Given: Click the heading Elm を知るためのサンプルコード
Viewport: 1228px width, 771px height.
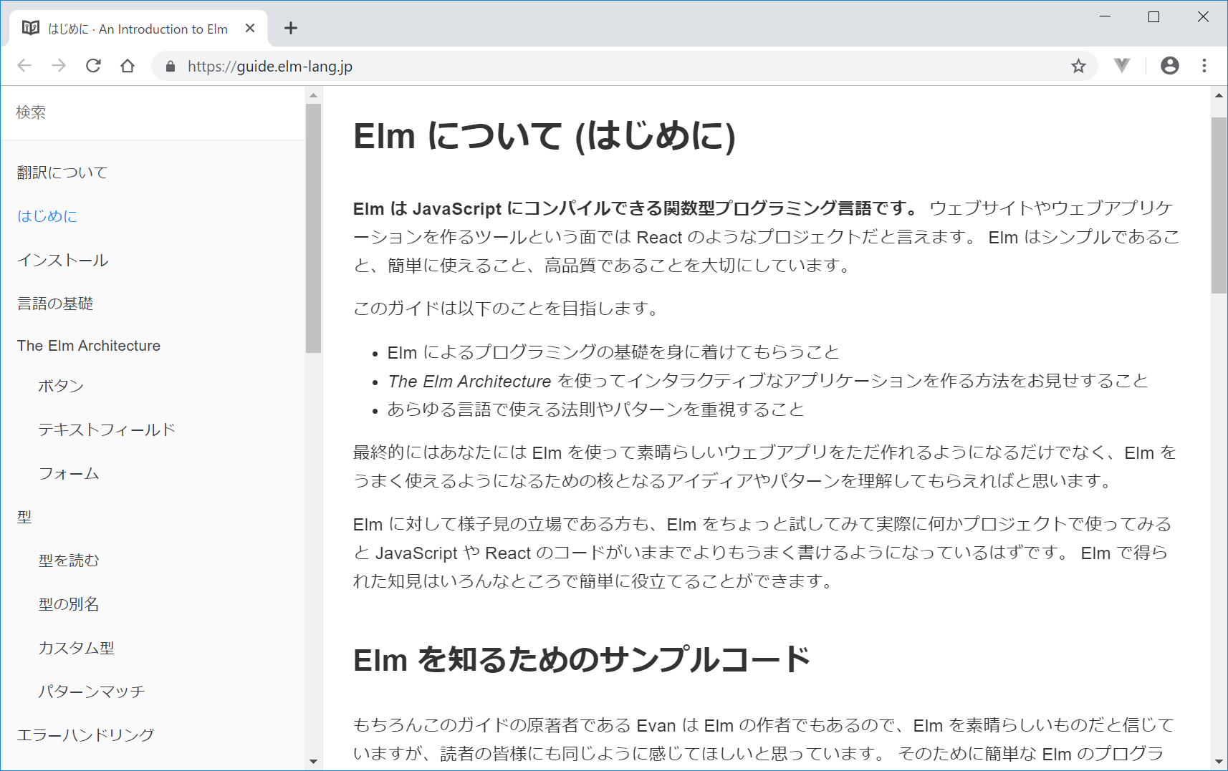Looking at the screenshot, I should [x=582, y=659].
